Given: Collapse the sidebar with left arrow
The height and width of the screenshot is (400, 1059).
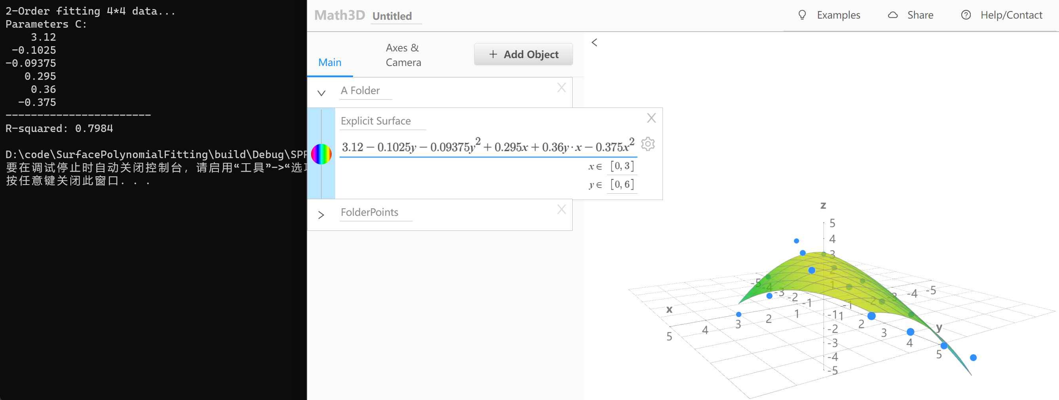Looking at the screenshot, I should (594, 42).
